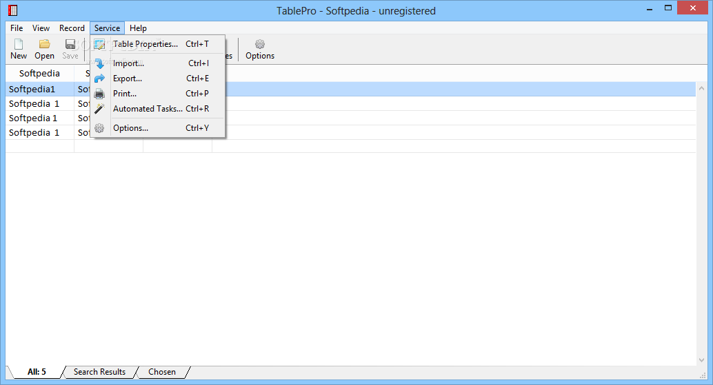The width and height of the screenshot is (713, 385).
Task: Click the Table Properties menu icon
Action: pos(99,44)
